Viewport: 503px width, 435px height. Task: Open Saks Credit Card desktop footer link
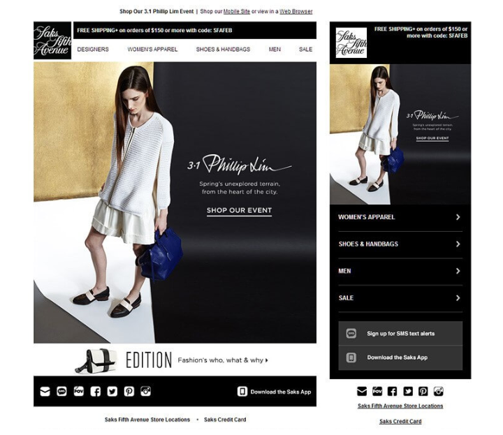[x=225, y=420]
